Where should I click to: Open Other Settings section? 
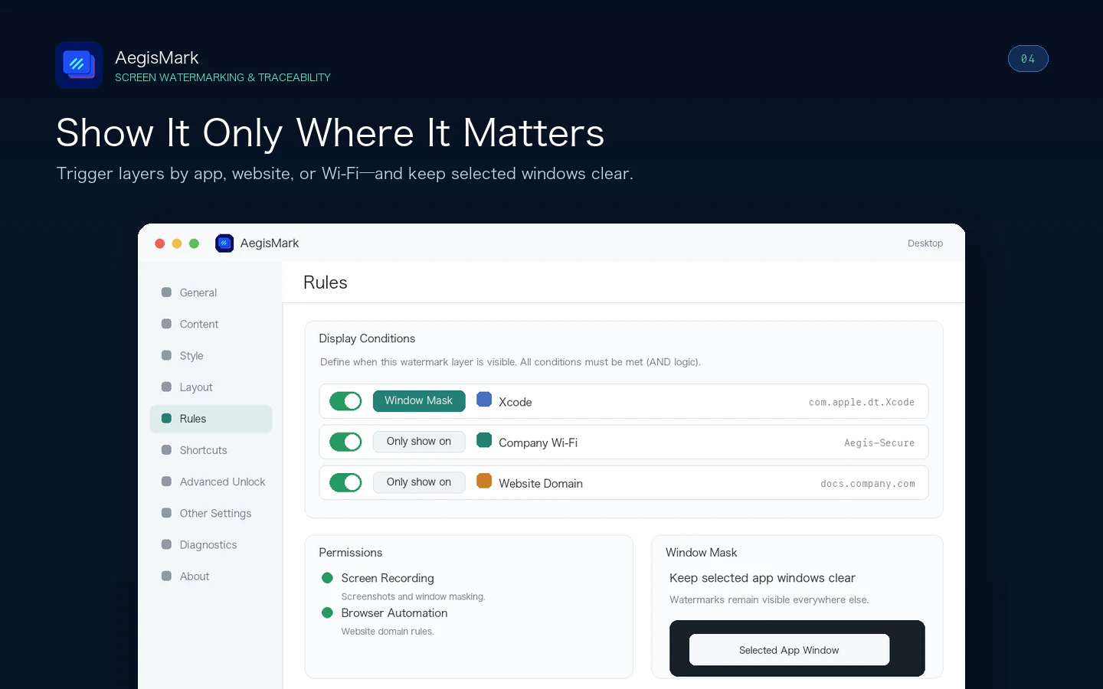[x=211, y=513]
